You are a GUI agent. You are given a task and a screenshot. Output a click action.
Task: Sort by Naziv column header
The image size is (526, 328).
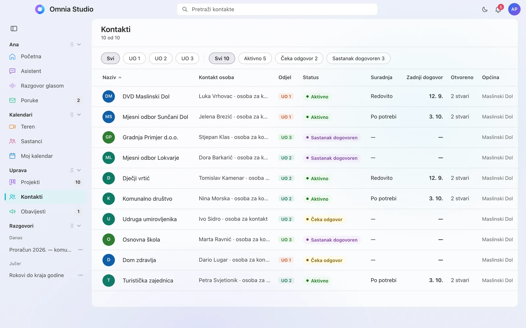[x=112, y=77]
